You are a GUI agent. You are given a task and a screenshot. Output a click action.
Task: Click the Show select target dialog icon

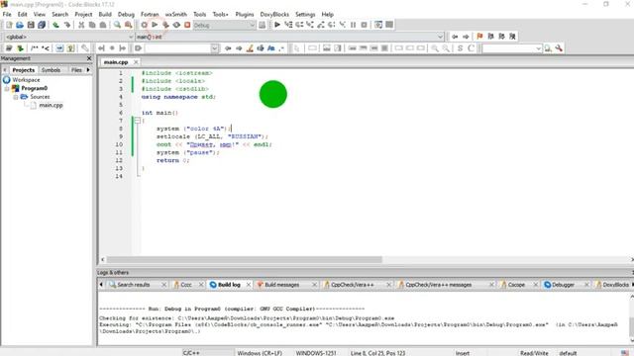262,25
